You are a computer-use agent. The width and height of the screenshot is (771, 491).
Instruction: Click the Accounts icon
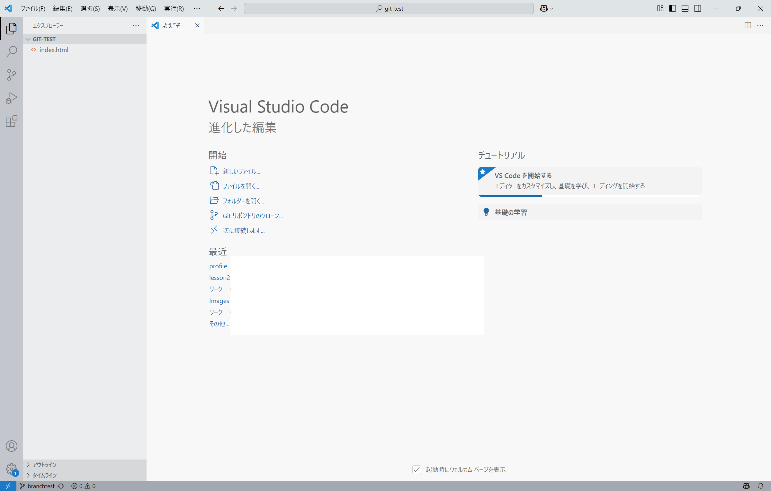pos(12,446)
